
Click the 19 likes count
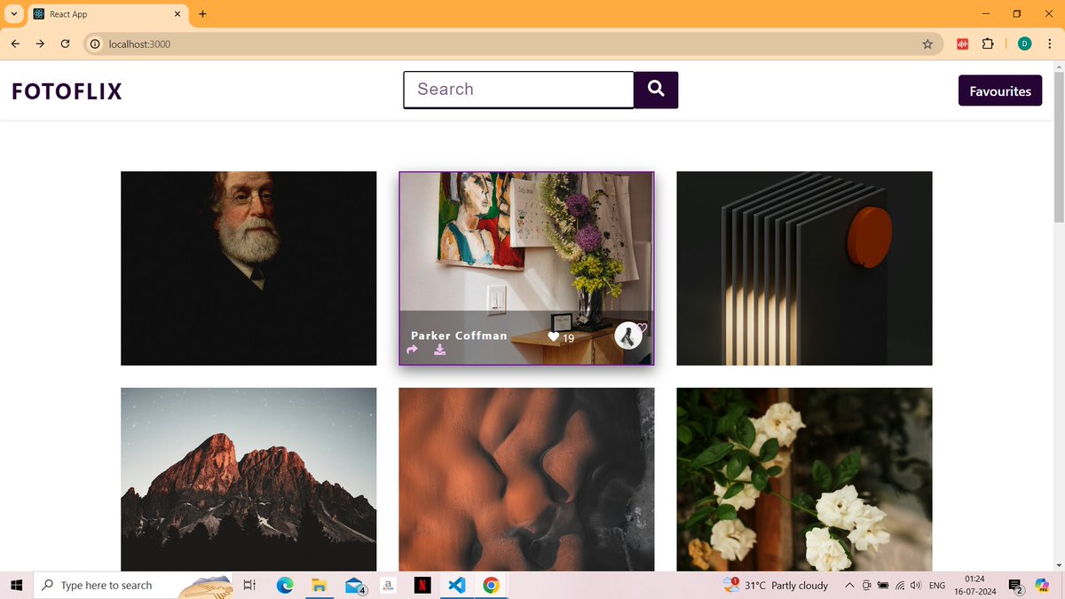point(569,338)
